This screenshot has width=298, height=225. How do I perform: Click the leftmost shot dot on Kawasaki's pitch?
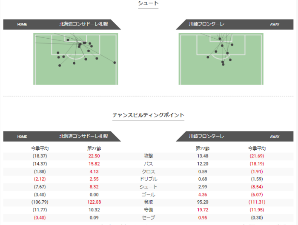pyautogui.click(x=208, y=57)
